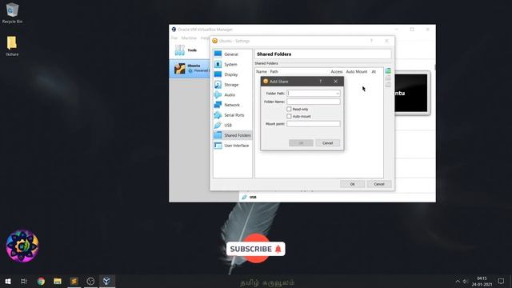This screenshot has height=288, width=512.
Task: Select the Ubuntu VM in Manager list
Action: coord(190,68)
